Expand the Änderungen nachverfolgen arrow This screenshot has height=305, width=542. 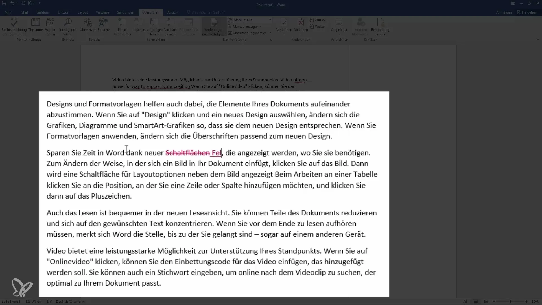point(225,34)
